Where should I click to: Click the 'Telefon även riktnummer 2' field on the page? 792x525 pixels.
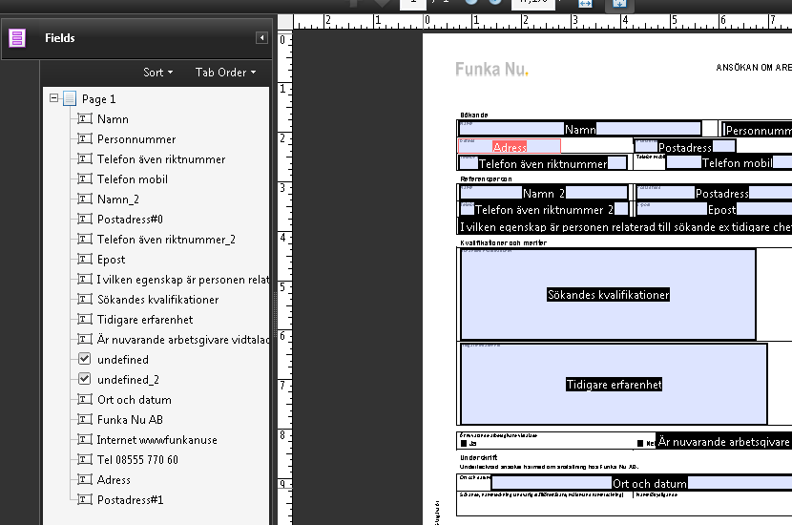[x=544, y=209]
